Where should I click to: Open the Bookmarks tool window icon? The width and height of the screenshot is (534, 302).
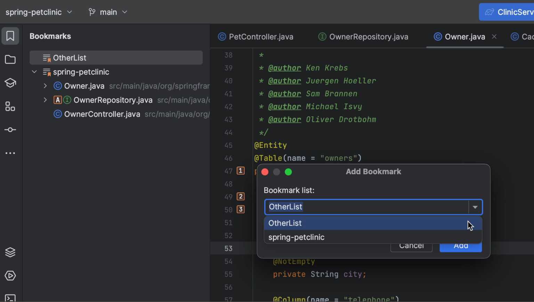click(10, 36)
